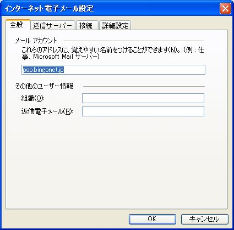
Task: Click the メール アカウント section heading
Action: tap(36, 41)
